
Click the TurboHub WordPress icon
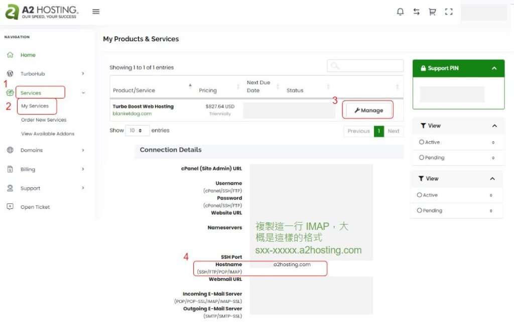10,73
